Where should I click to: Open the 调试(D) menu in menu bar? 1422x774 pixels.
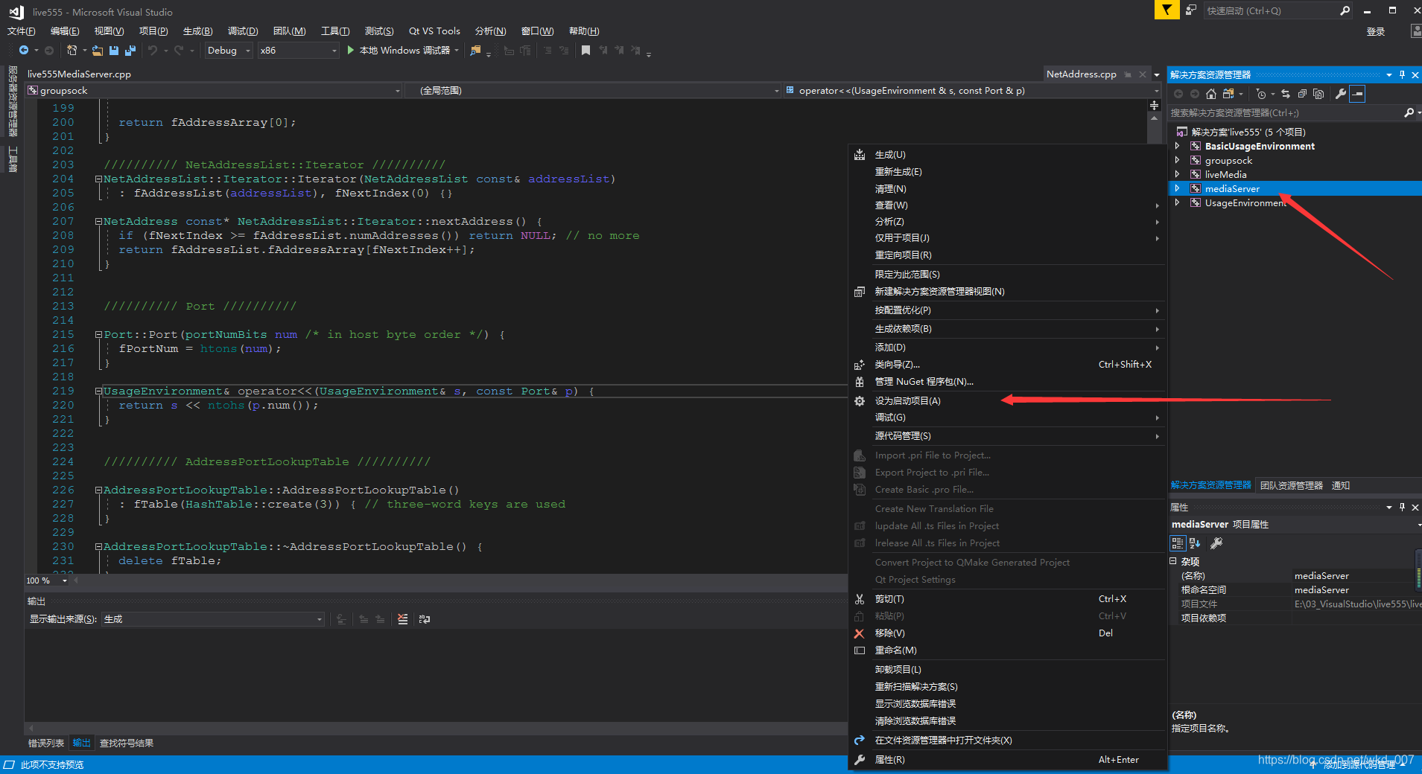point(243,31)
